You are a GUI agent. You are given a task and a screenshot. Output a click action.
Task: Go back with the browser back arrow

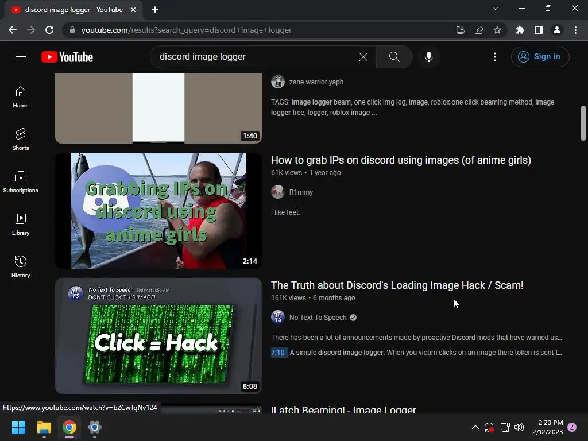tap(13, 30)
